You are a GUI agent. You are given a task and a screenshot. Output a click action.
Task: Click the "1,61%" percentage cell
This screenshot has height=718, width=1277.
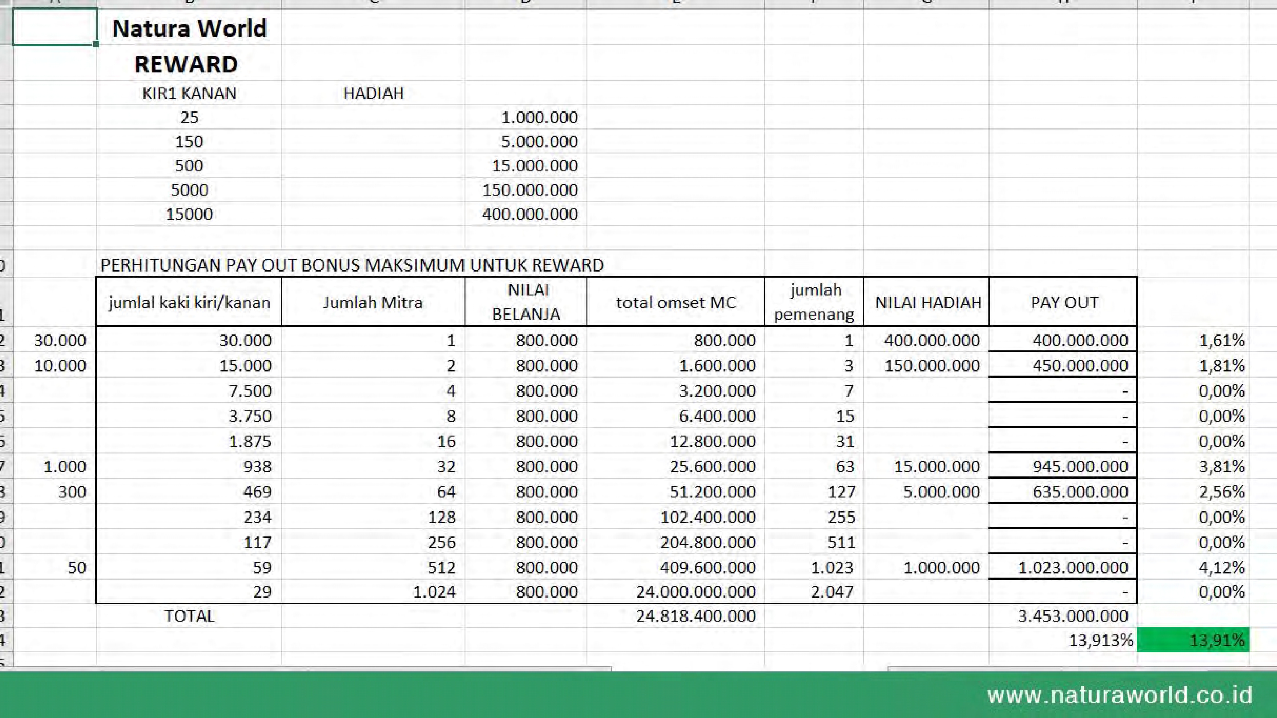point(1193,340)
